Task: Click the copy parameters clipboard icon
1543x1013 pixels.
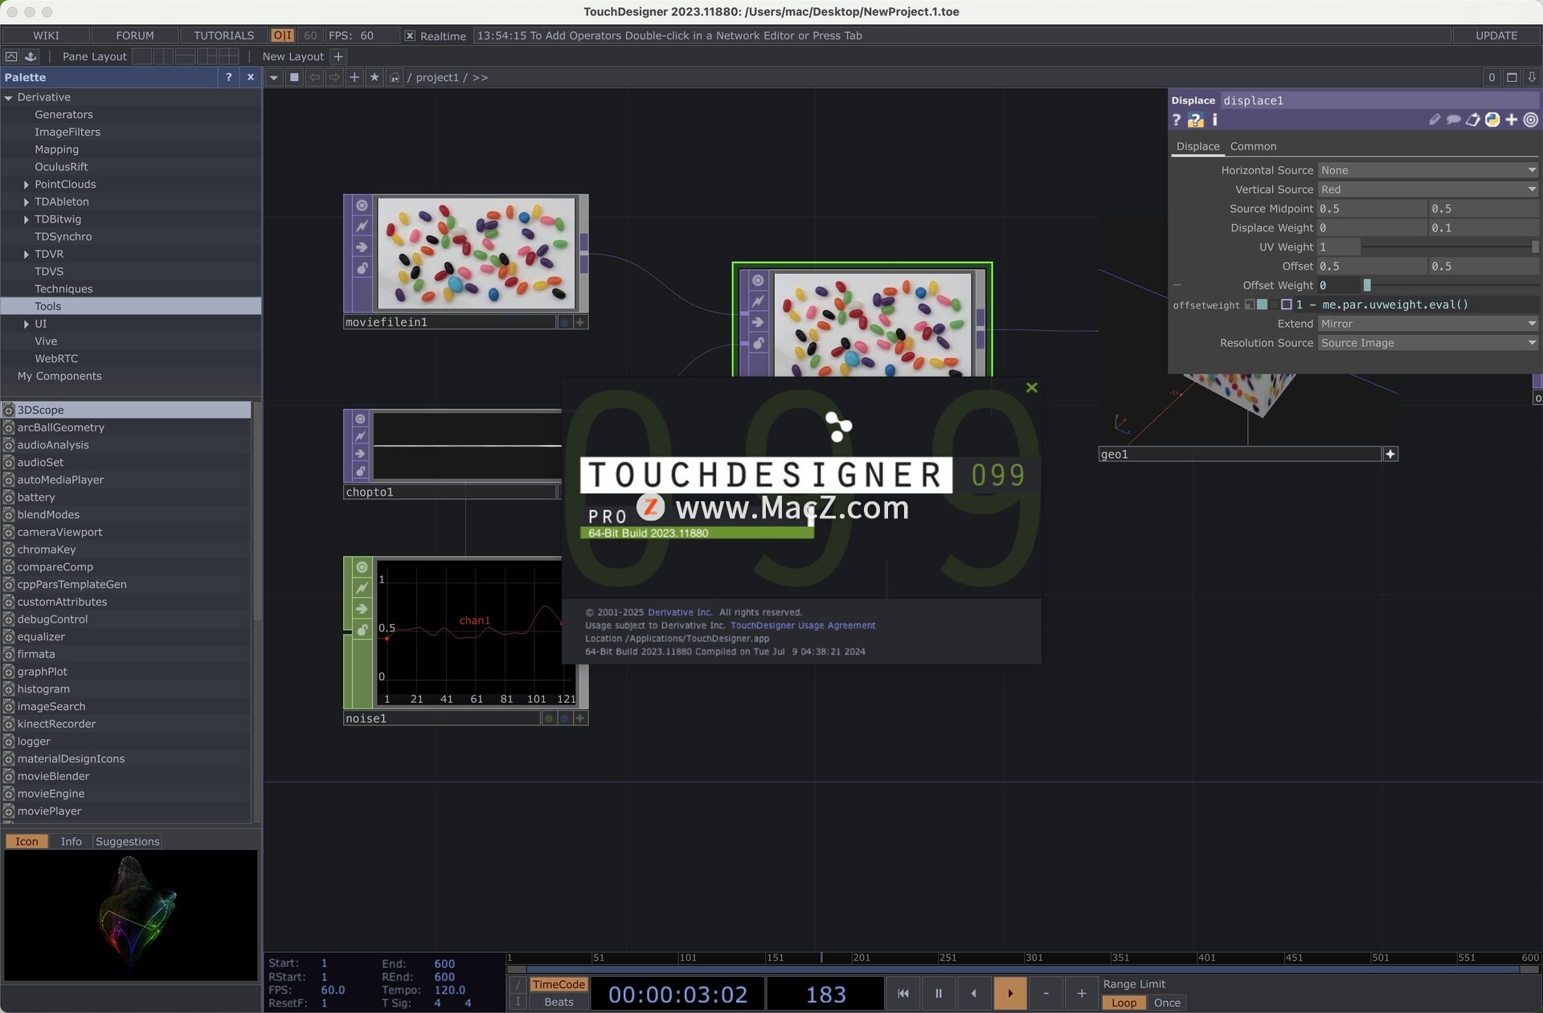Action: [x=1472, y=120]
